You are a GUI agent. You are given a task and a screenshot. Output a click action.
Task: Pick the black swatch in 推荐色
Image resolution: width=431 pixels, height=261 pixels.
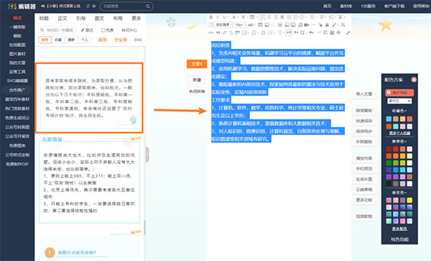coord(389,184)
